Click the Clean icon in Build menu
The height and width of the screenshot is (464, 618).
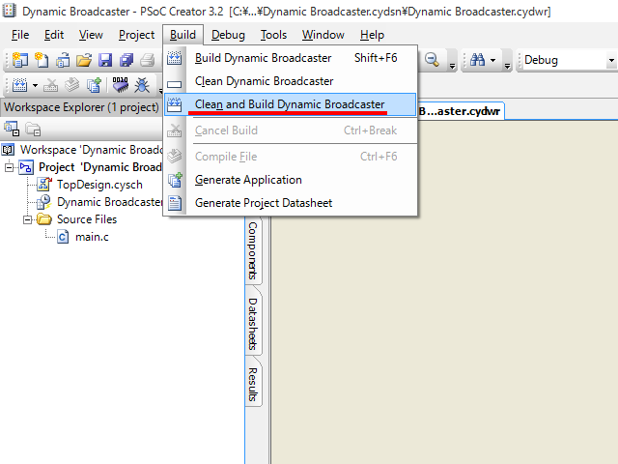(174, 84)
